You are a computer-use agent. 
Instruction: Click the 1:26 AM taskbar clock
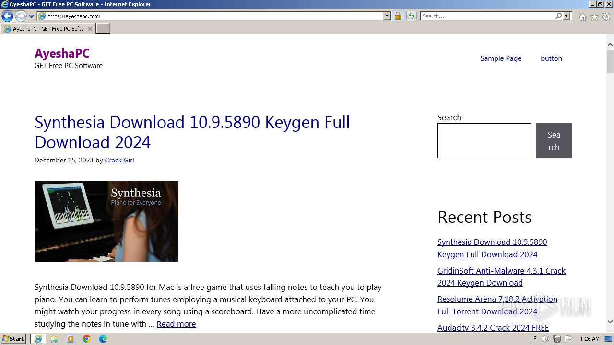[590, 339]
